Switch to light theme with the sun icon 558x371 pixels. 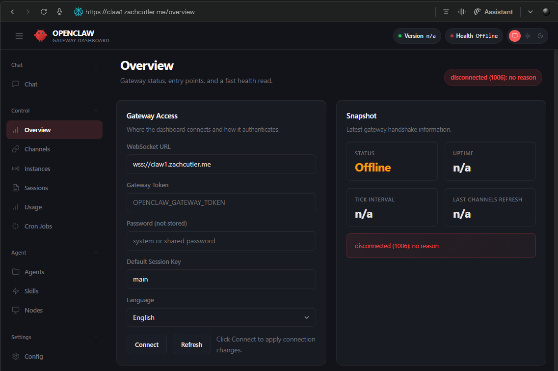528,36
